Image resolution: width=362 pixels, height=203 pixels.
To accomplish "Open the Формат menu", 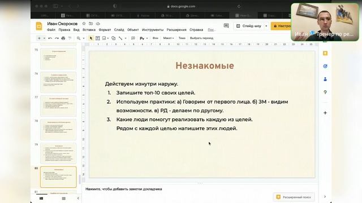I will (x=105, y=30).
